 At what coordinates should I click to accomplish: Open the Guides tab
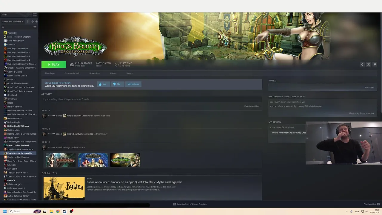coord(113,73)
